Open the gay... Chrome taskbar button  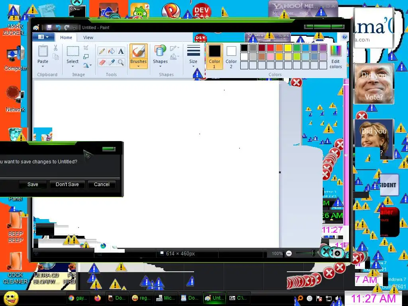(x=78, y=298)
